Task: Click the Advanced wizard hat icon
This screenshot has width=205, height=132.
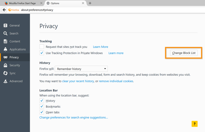Action: click(x=6, y=81)
